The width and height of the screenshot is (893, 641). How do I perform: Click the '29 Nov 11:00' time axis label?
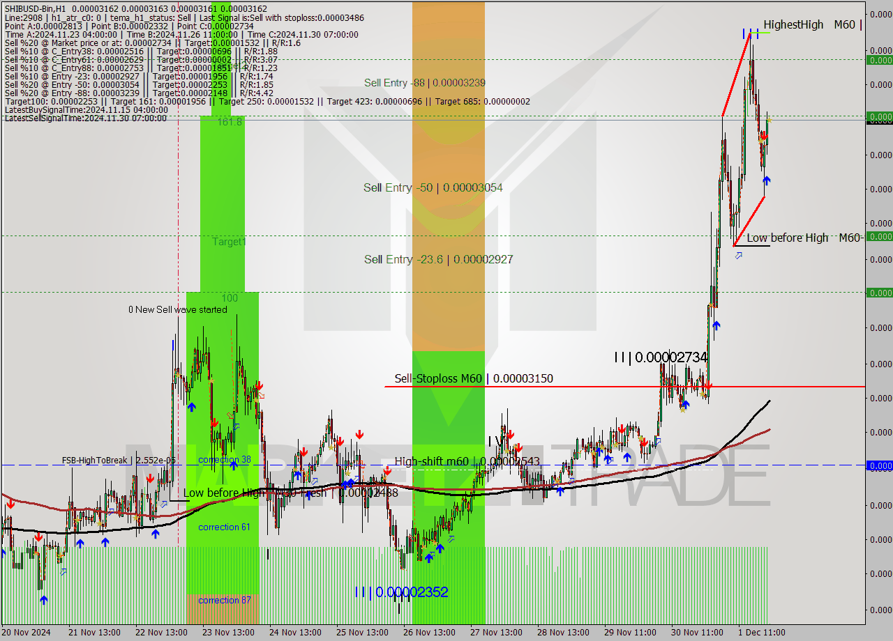tap(630, 633)
